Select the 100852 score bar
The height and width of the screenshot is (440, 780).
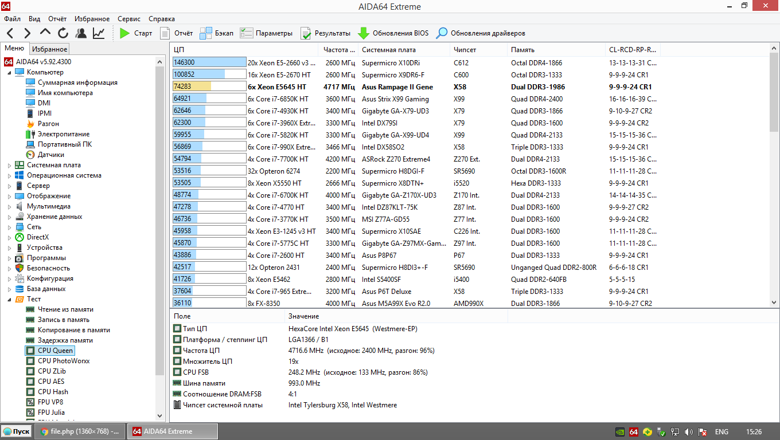[209, 74]
